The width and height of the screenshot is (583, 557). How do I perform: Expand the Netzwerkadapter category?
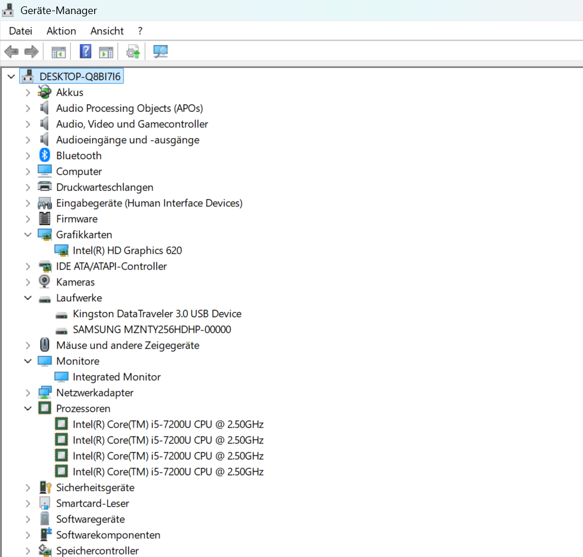(x=28, y=393)
